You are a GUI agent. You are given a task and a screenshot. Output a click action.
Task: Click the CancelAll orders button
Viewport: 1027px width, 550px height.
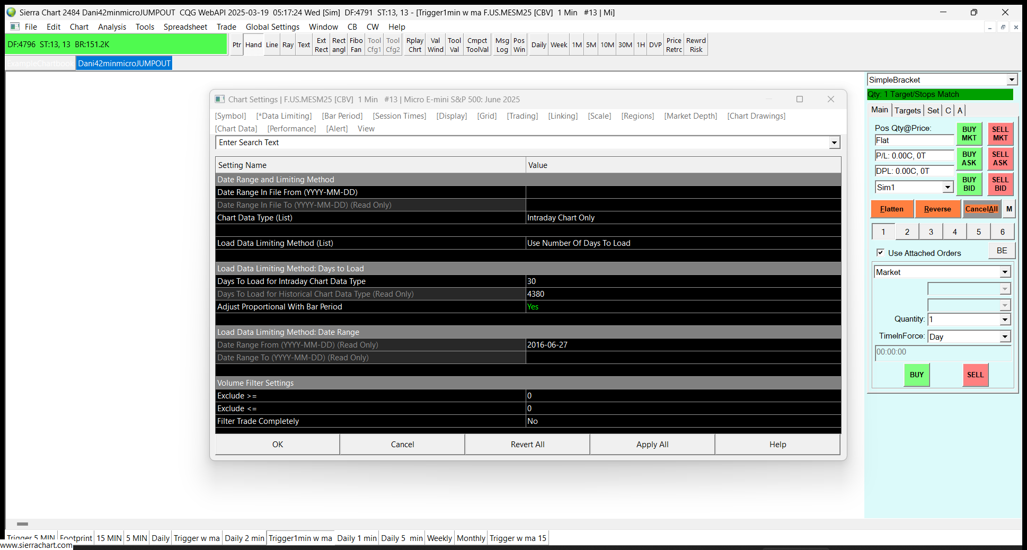tap(981, 209)
